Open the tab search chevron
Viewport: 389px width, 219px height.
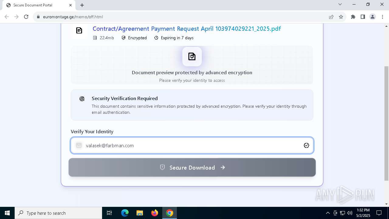click(340, 4)
